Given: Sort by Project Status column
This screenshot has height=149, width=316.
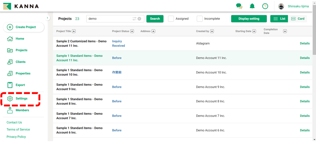Looking at the screenshot, I should tap(132, 31).
